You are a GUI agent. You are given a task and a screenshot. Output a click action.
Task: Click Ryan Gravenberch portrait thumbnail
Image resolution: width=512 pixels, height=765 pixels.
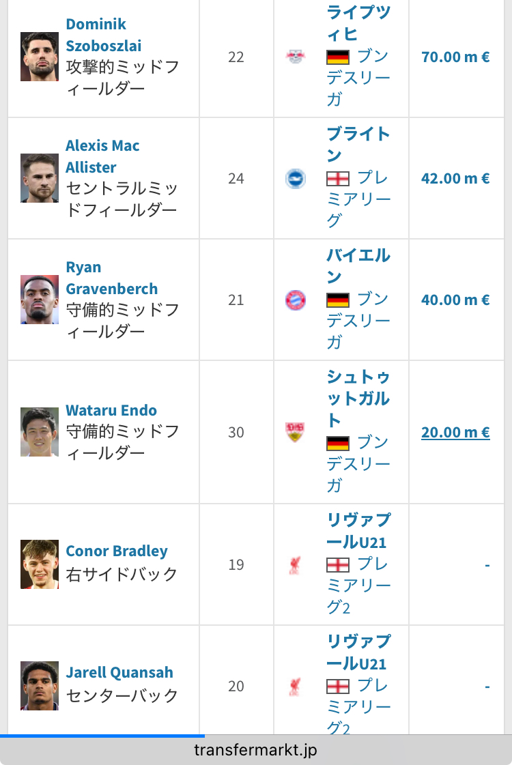[x=40, y=300]
